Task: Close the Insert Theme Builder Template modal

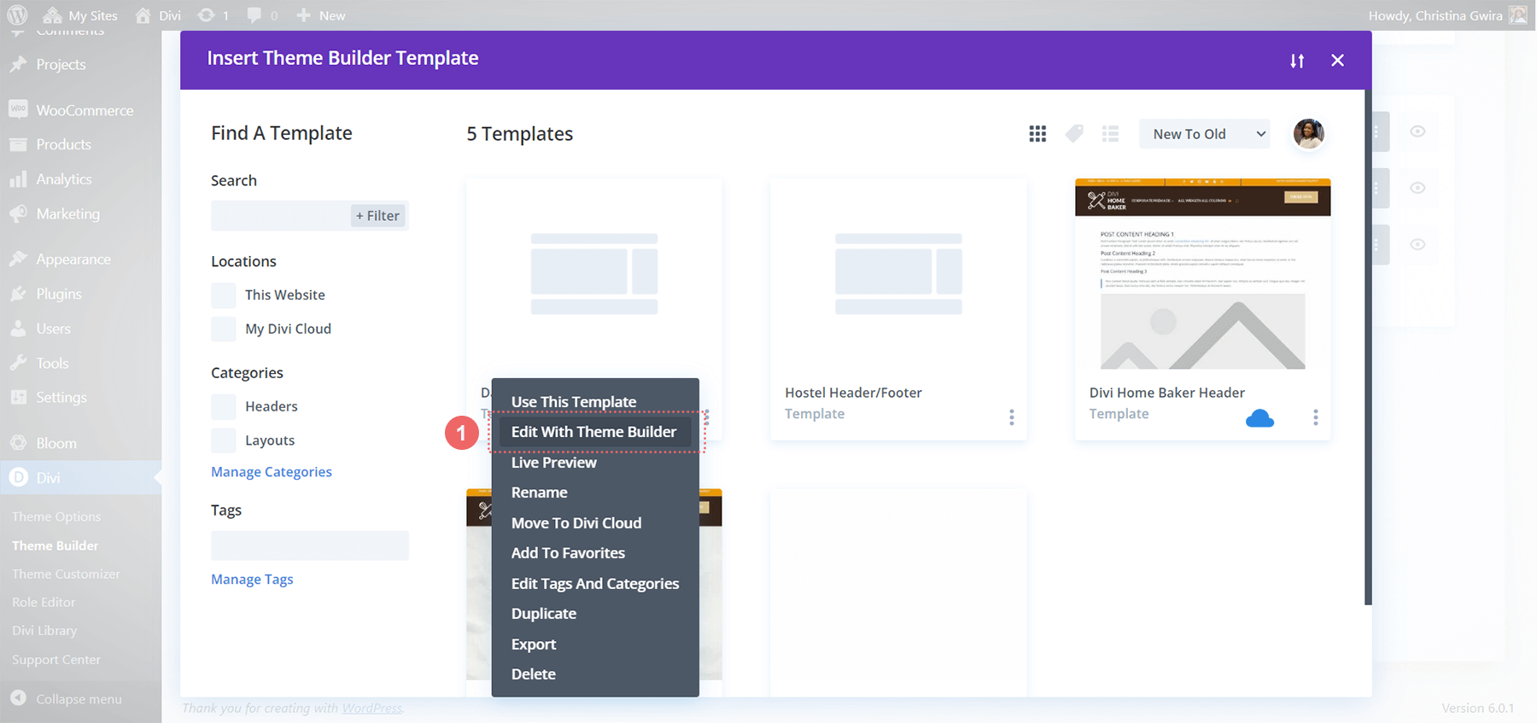Action: [x=1337, y=61]
